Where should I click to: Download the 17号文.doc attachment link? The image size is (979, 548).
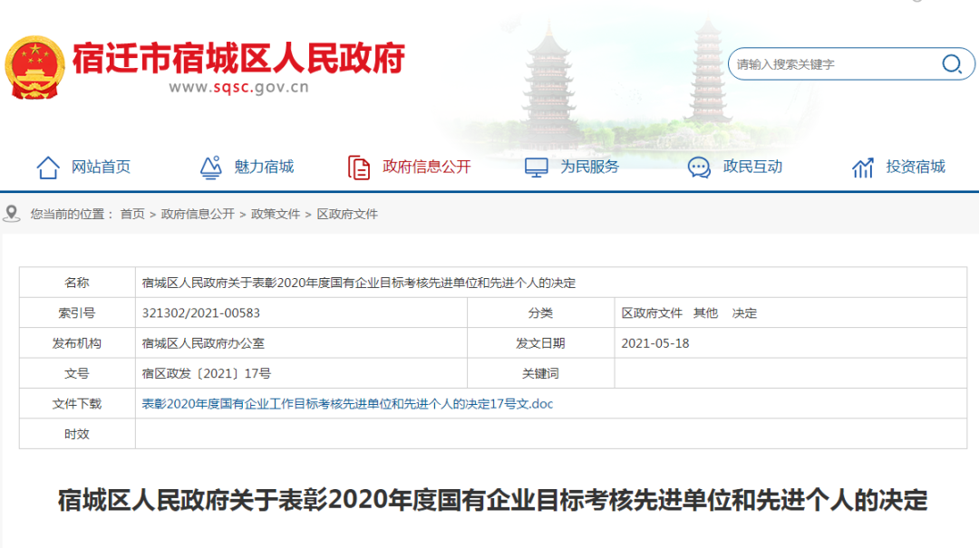click(x=347, y=404)
